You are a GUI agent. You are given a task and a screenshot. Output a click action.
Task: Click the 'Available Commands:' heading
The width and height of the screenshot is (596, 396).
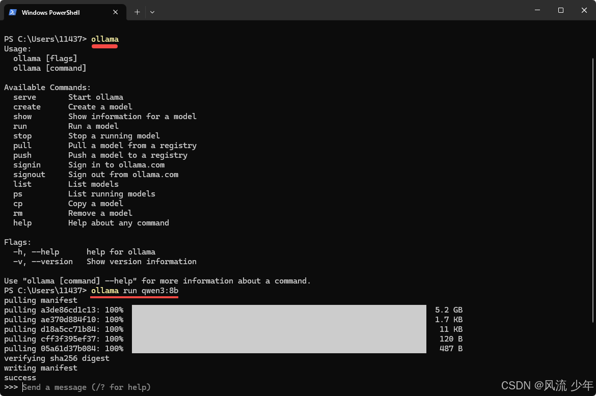coord(47,88)
